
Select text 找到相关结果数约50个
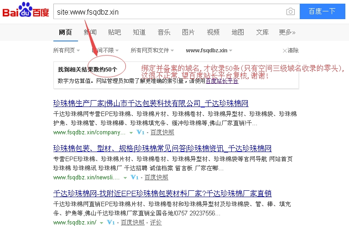[x=88, y=70]
